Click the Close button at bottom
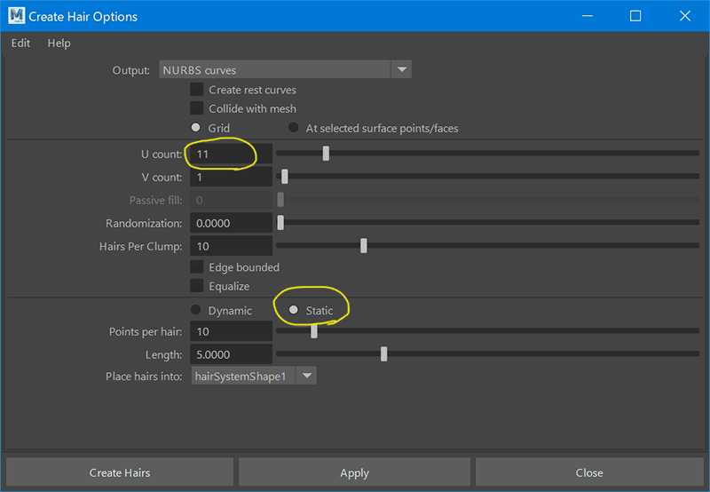 589,472
